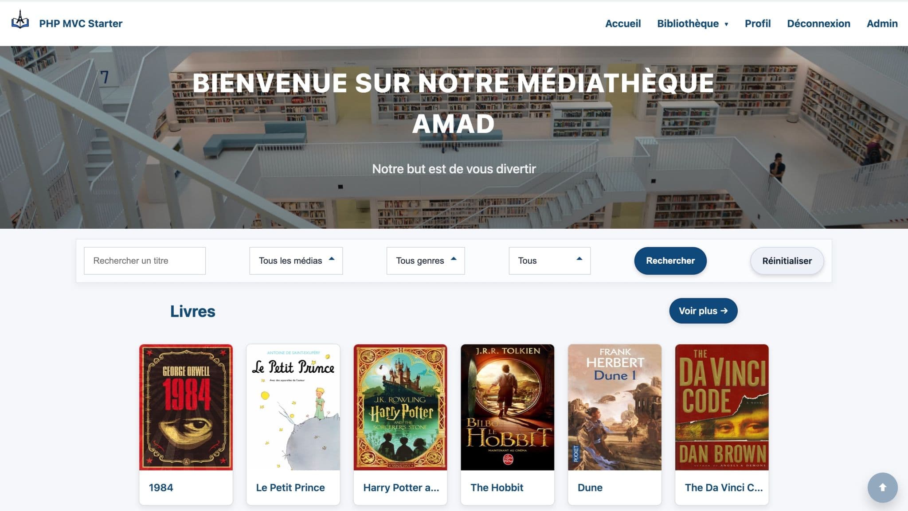Click Voir plus to see more books
908x511 pixels.
[703, 311]
